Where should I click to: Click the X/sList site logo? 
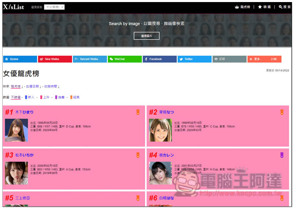(x=14, y=7)
